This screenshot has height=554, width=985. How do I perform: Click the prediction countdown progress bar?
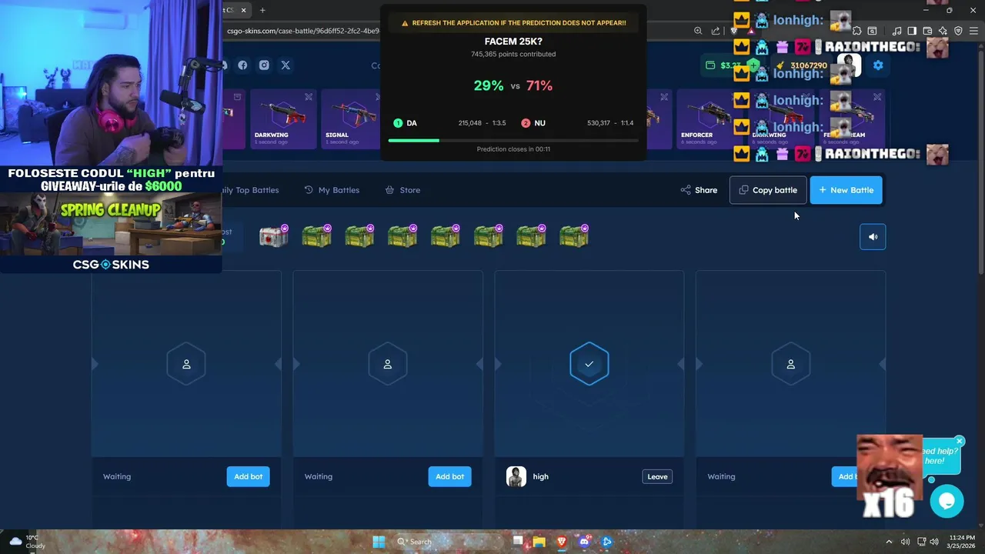[513, 140]
